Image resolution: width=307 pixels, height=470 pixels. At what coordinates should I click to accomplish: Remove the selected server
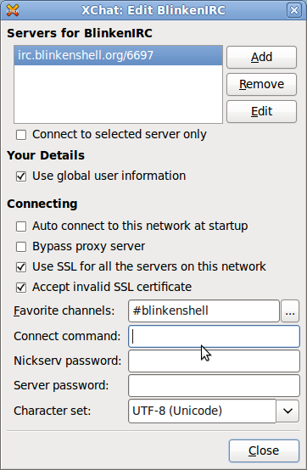pos(261,84)
